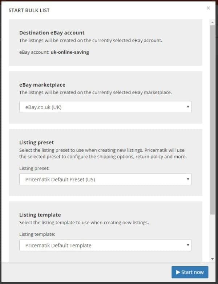The height and width of the screenshot is (284, 218).
Task: Select the uk-online-saving account name
Action: 70,52
